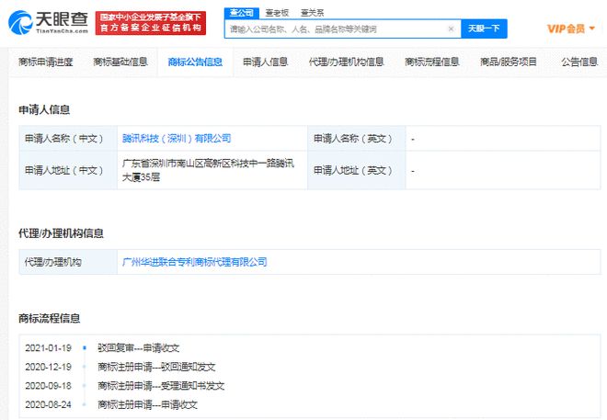The image size is (607, 420).
Task: Focus the company name search input field
Action: tap(336, 29)
